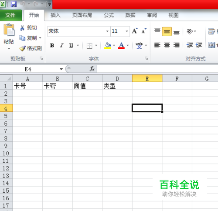Switch to the Insert (插入) tab
The image size is (218, 211).
[x=55, y=15]
